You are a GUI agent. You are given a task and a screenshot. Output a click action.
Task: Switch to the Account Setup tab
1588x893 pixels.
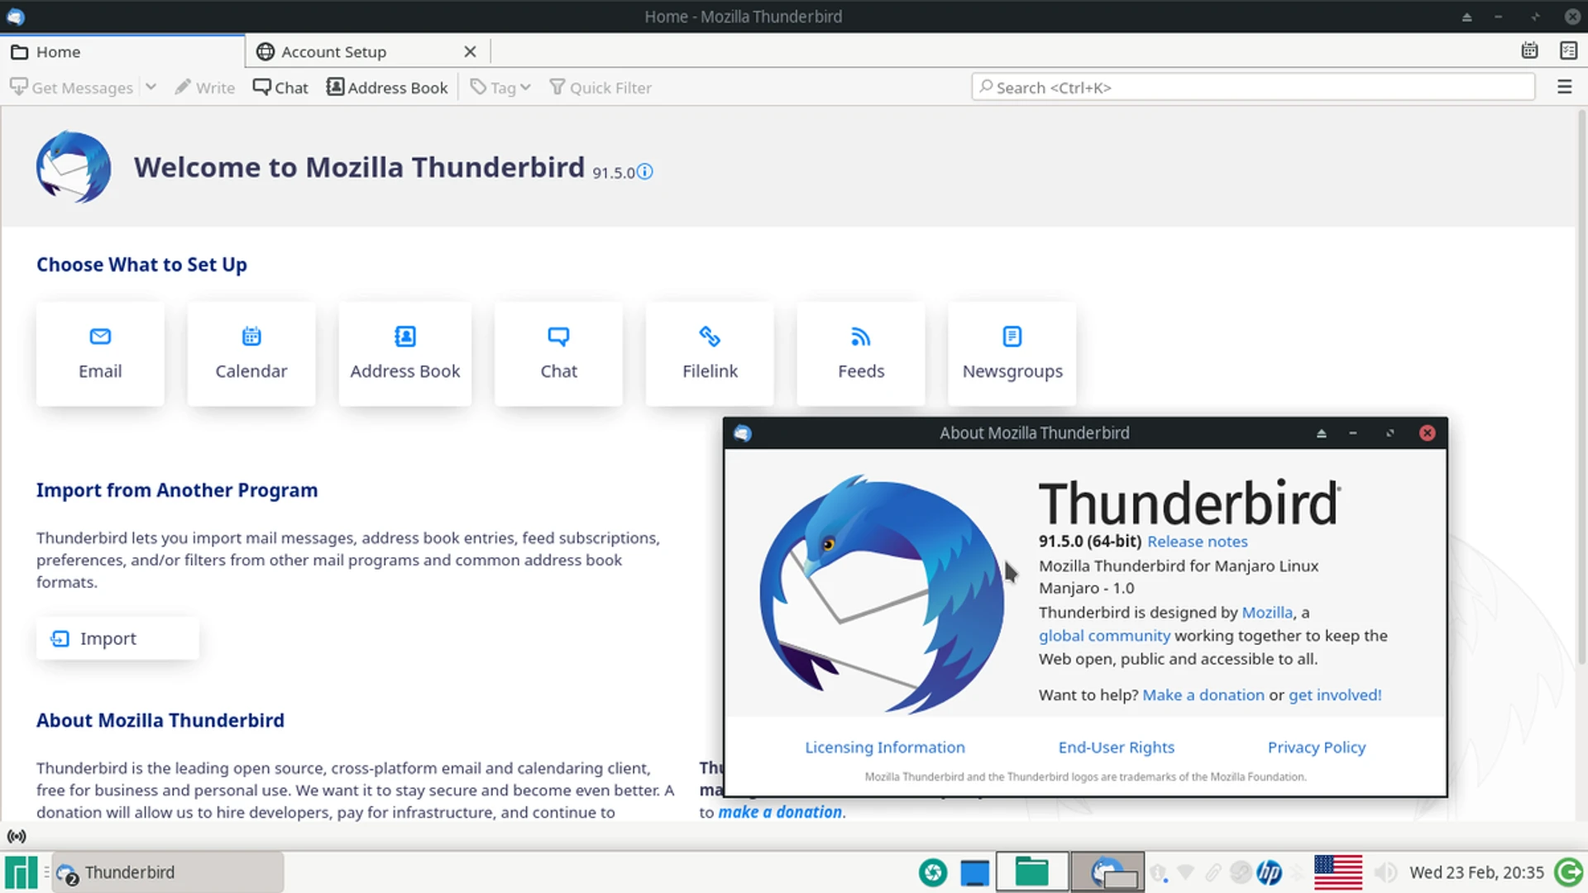pyautogui.click(x=367, y=51)
